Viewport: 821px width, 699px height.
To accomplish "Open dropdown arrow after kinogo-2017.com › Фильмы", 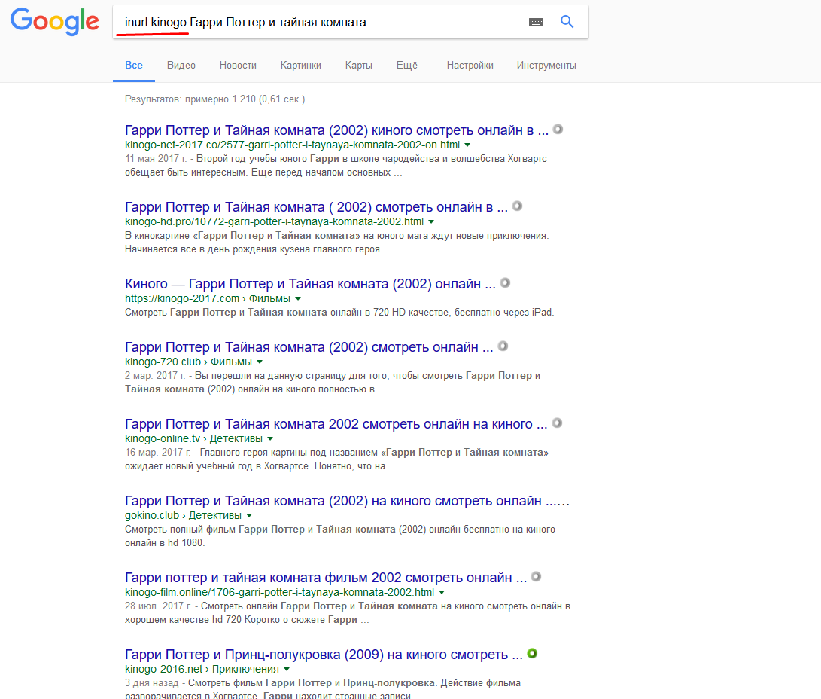I will [x=298, y=299].
